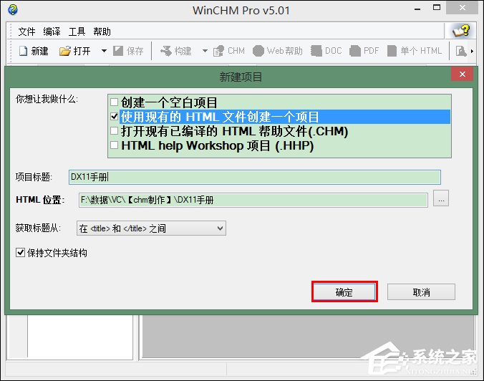Toggle the 保持文件夹结构 checkbox

point(20,253)
